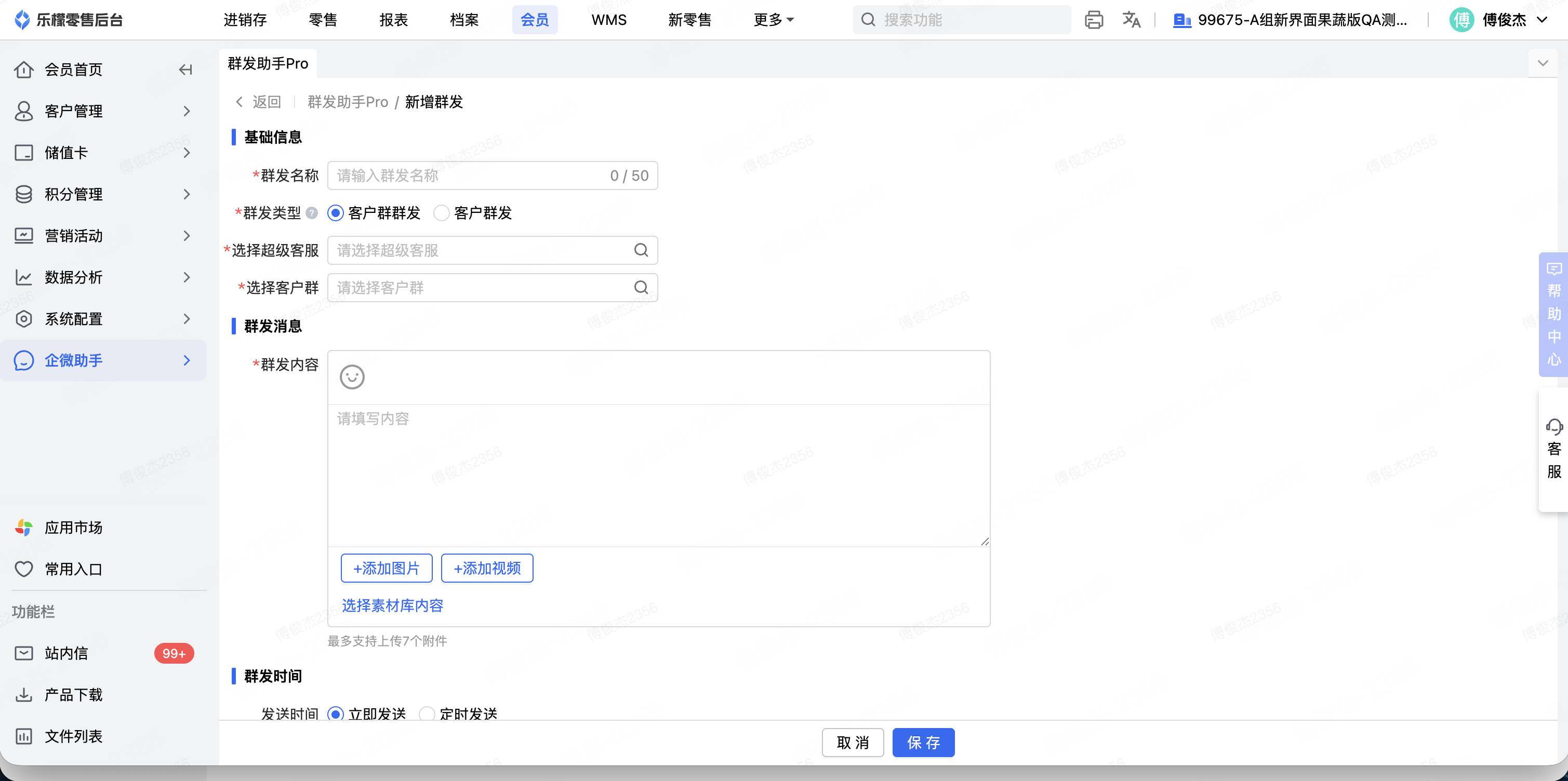This screenshot has height=781, width=1568.
Task: Click the language translate icon
Action: coord(1131,20)
